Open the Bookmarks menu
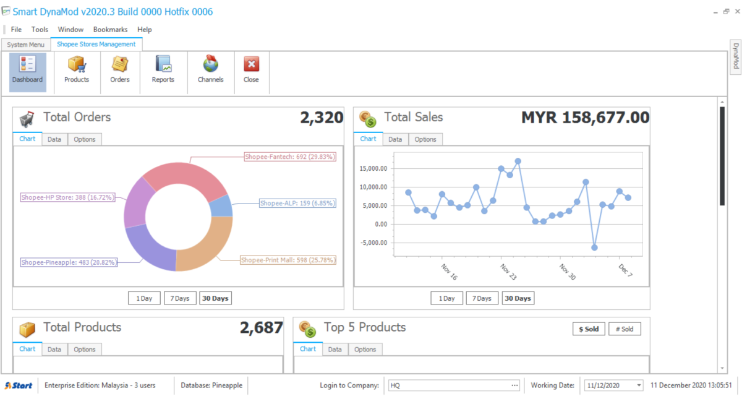This screenshot has height=396, width=742. pyautogui.click(x=110, y=29)
